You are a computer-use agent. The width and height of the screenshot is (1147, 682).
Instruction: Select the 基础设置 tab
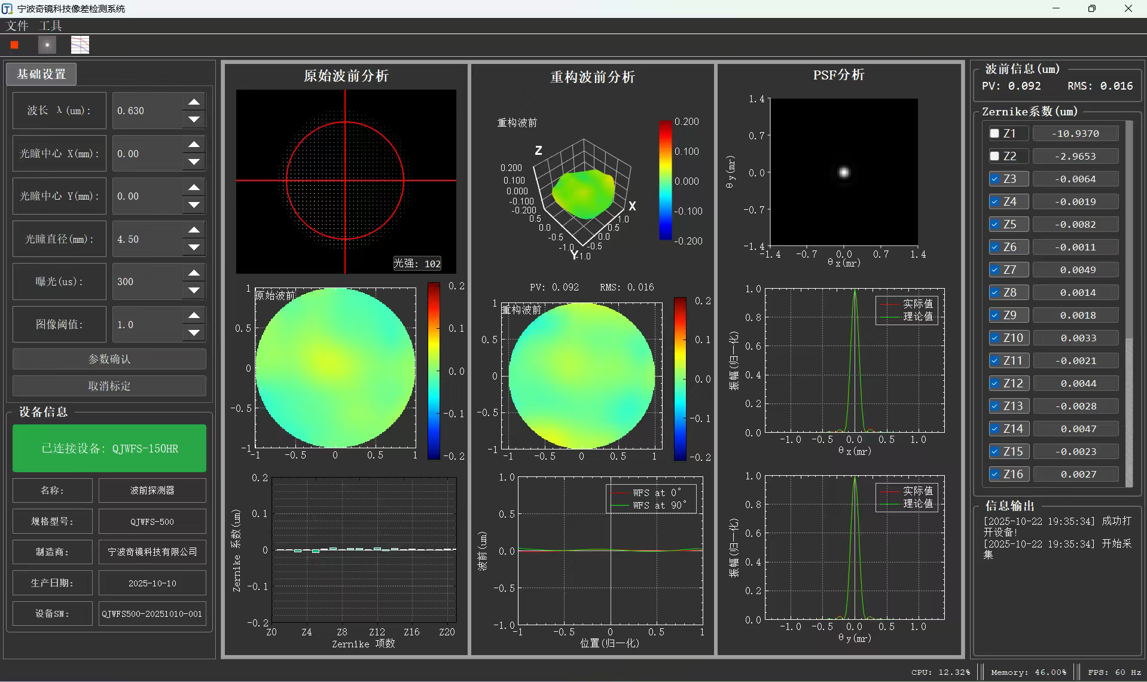(x=41, y=74)
